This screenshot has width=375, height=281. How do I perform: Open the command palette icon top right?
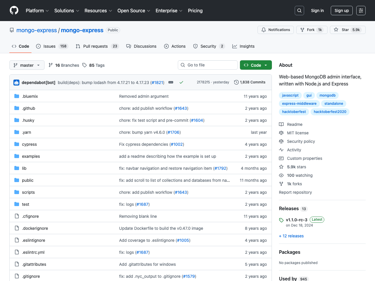[x=361, y=10]
